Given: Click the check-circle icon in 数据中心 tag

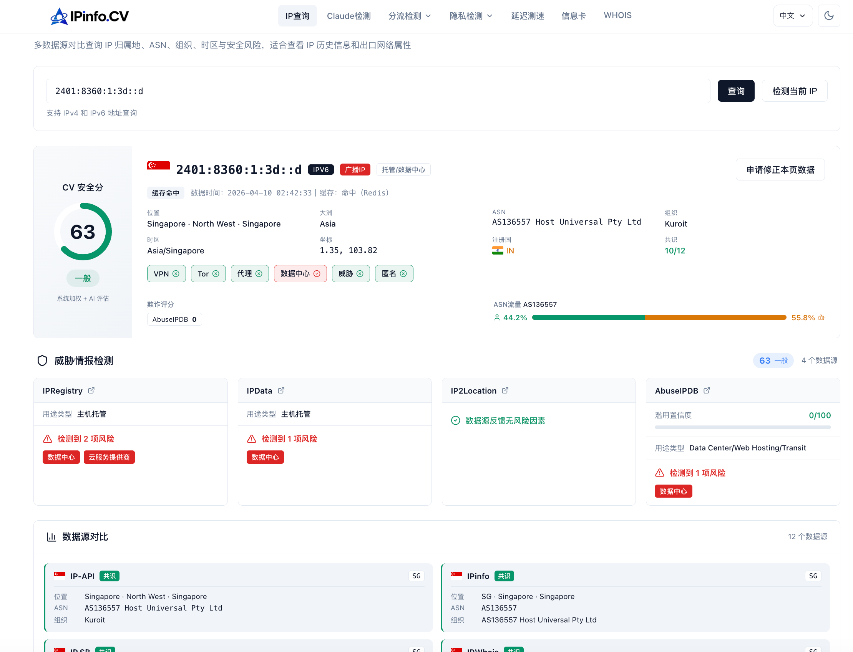Looking at the screenshot, I should point(317,274).
